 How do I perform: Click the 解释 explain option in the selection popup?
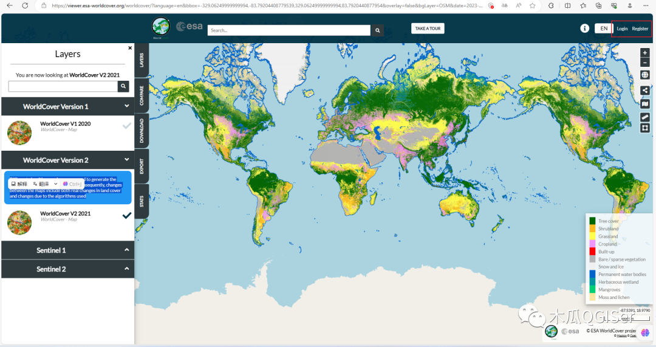19,184
